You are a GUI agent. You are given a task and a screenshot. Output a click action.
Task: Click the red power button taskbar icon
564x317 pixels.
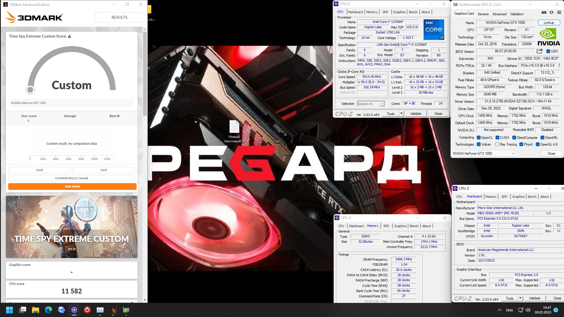click(87, 310)
